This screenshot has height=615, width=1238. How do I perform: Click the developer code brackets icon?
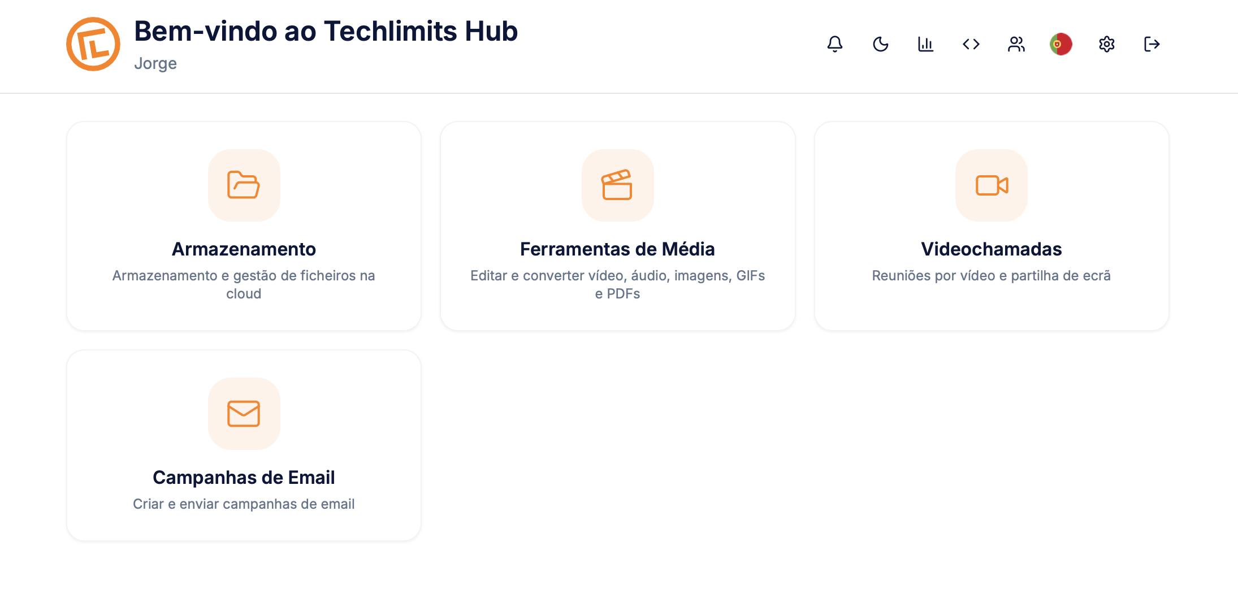click(971, 44)
